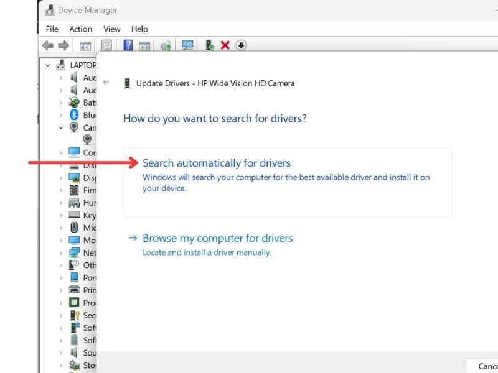Expand the Sec (Security devices) chevron

pyautogui.click(x=60, y=315)
